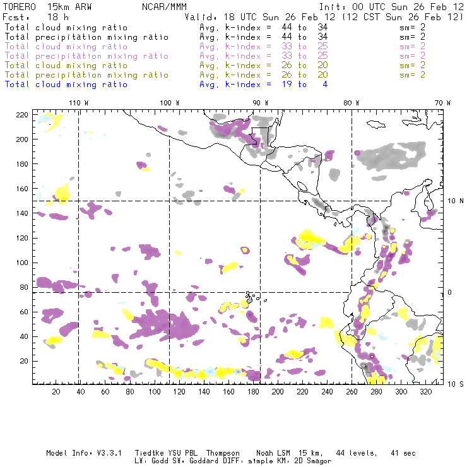Click the "110 W" longitude label
This screenshot has height=467, width=467.
click(x=79, y=103)
